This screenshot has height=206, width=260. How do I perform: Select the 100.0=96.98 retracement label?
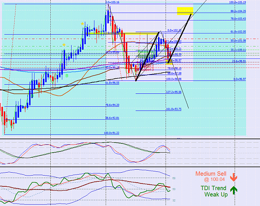pos(174,79)
